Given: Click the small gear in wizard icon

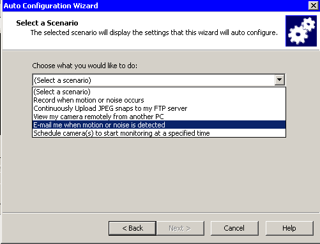Looking at the screenshot, I should click(x=309, y=24).
